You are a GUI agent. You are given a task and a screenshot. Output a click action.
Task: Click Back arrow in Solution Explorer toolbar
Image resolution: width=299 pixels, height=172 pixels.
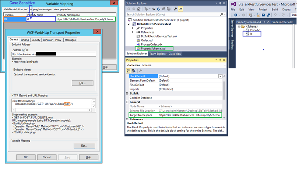point(129,9)
